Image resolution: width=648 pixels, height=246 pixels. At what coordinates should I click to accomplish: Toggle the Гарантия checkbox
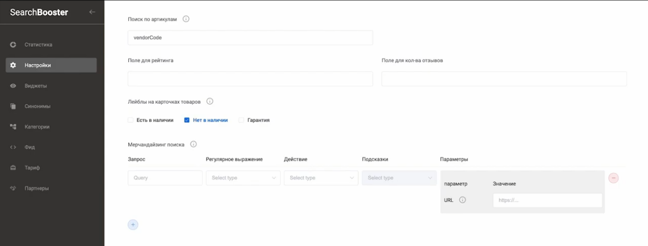[x=241, y=120]
